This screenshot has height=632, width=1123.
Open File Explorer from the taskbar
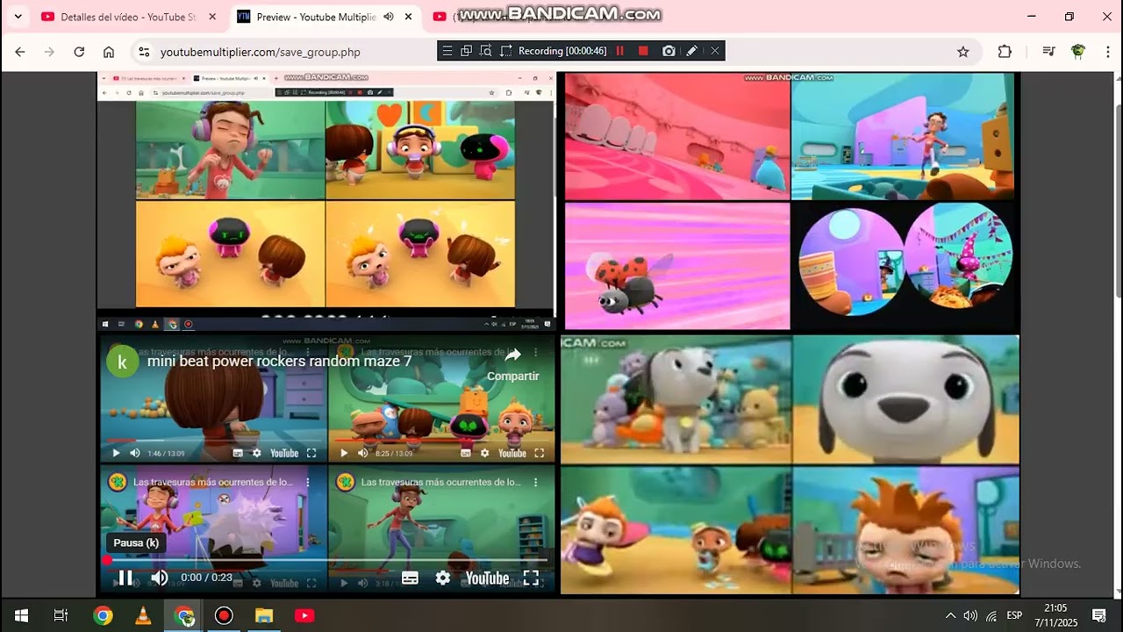pos(264,615)
